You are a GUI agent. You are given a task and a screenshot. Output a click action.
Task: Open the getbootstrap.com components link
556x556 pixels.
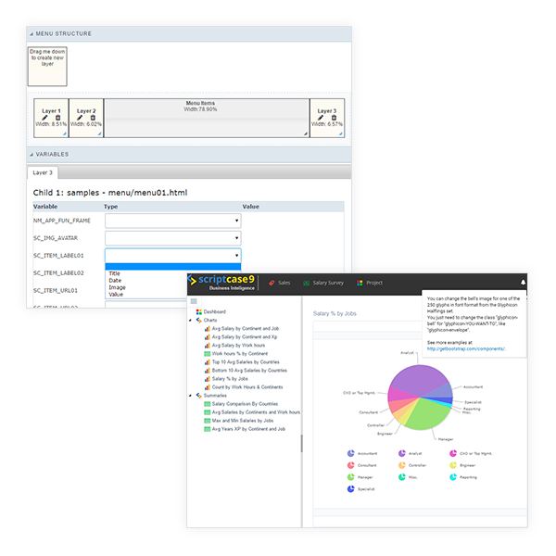tap(463, 349)
